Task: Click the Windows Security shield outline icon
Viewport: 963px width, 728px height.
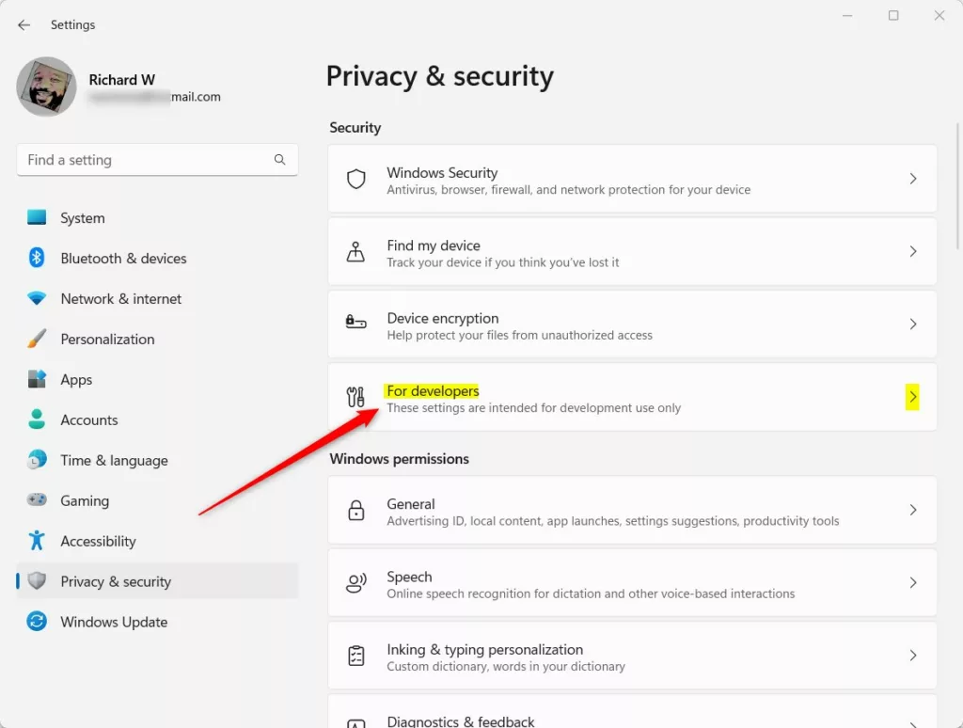Action: [356, 179]
